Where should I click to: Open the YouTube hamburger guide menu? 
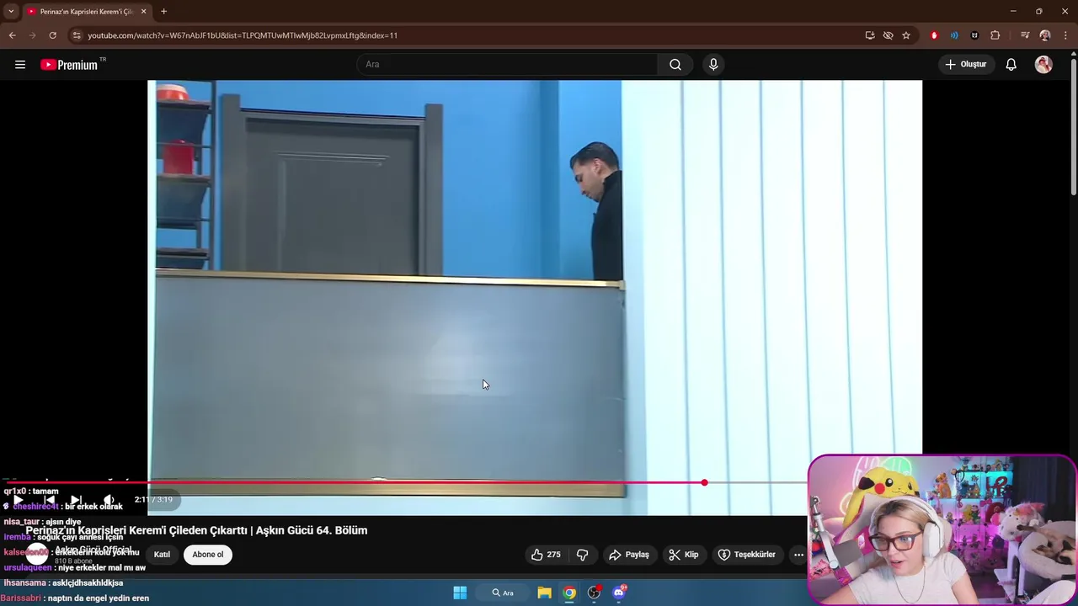pyautogui.click(x=20, y=64)
